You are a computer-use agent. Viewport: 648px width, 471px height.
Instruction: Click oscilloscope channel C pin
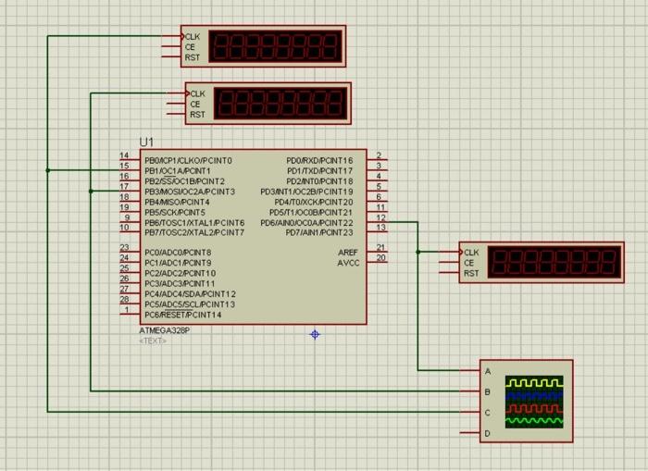(x=470, y=412)
